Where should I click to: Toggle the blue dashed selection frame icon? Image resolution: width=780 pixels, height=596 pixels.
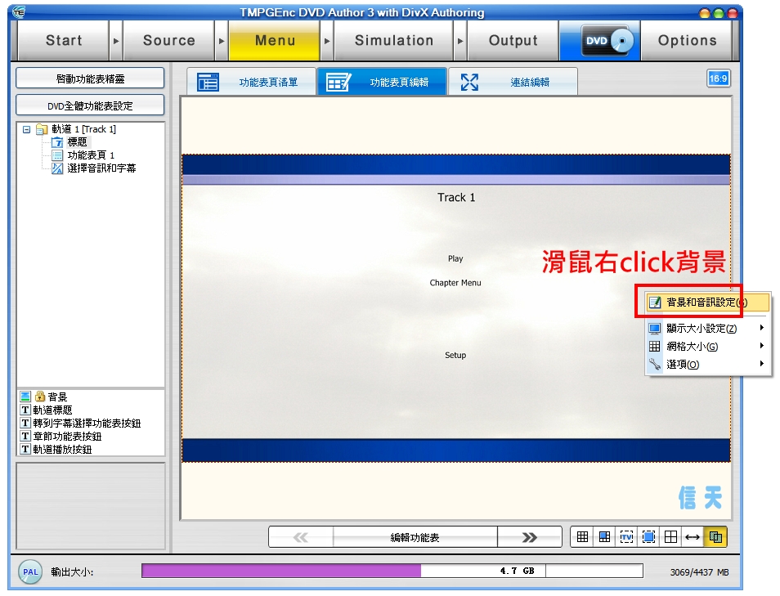[648, 537]
